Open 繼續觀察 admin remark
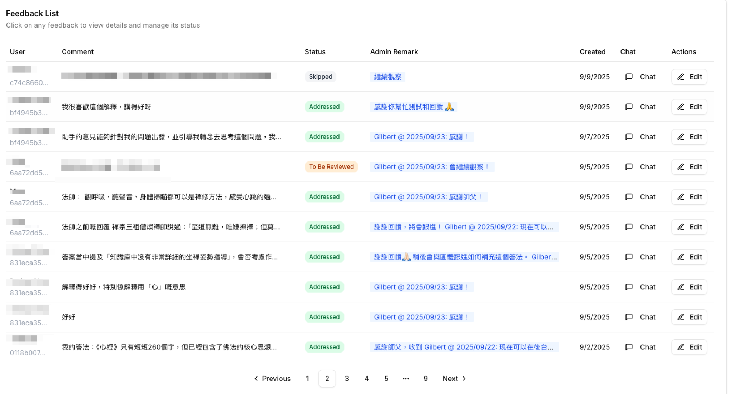 point(387,77)
